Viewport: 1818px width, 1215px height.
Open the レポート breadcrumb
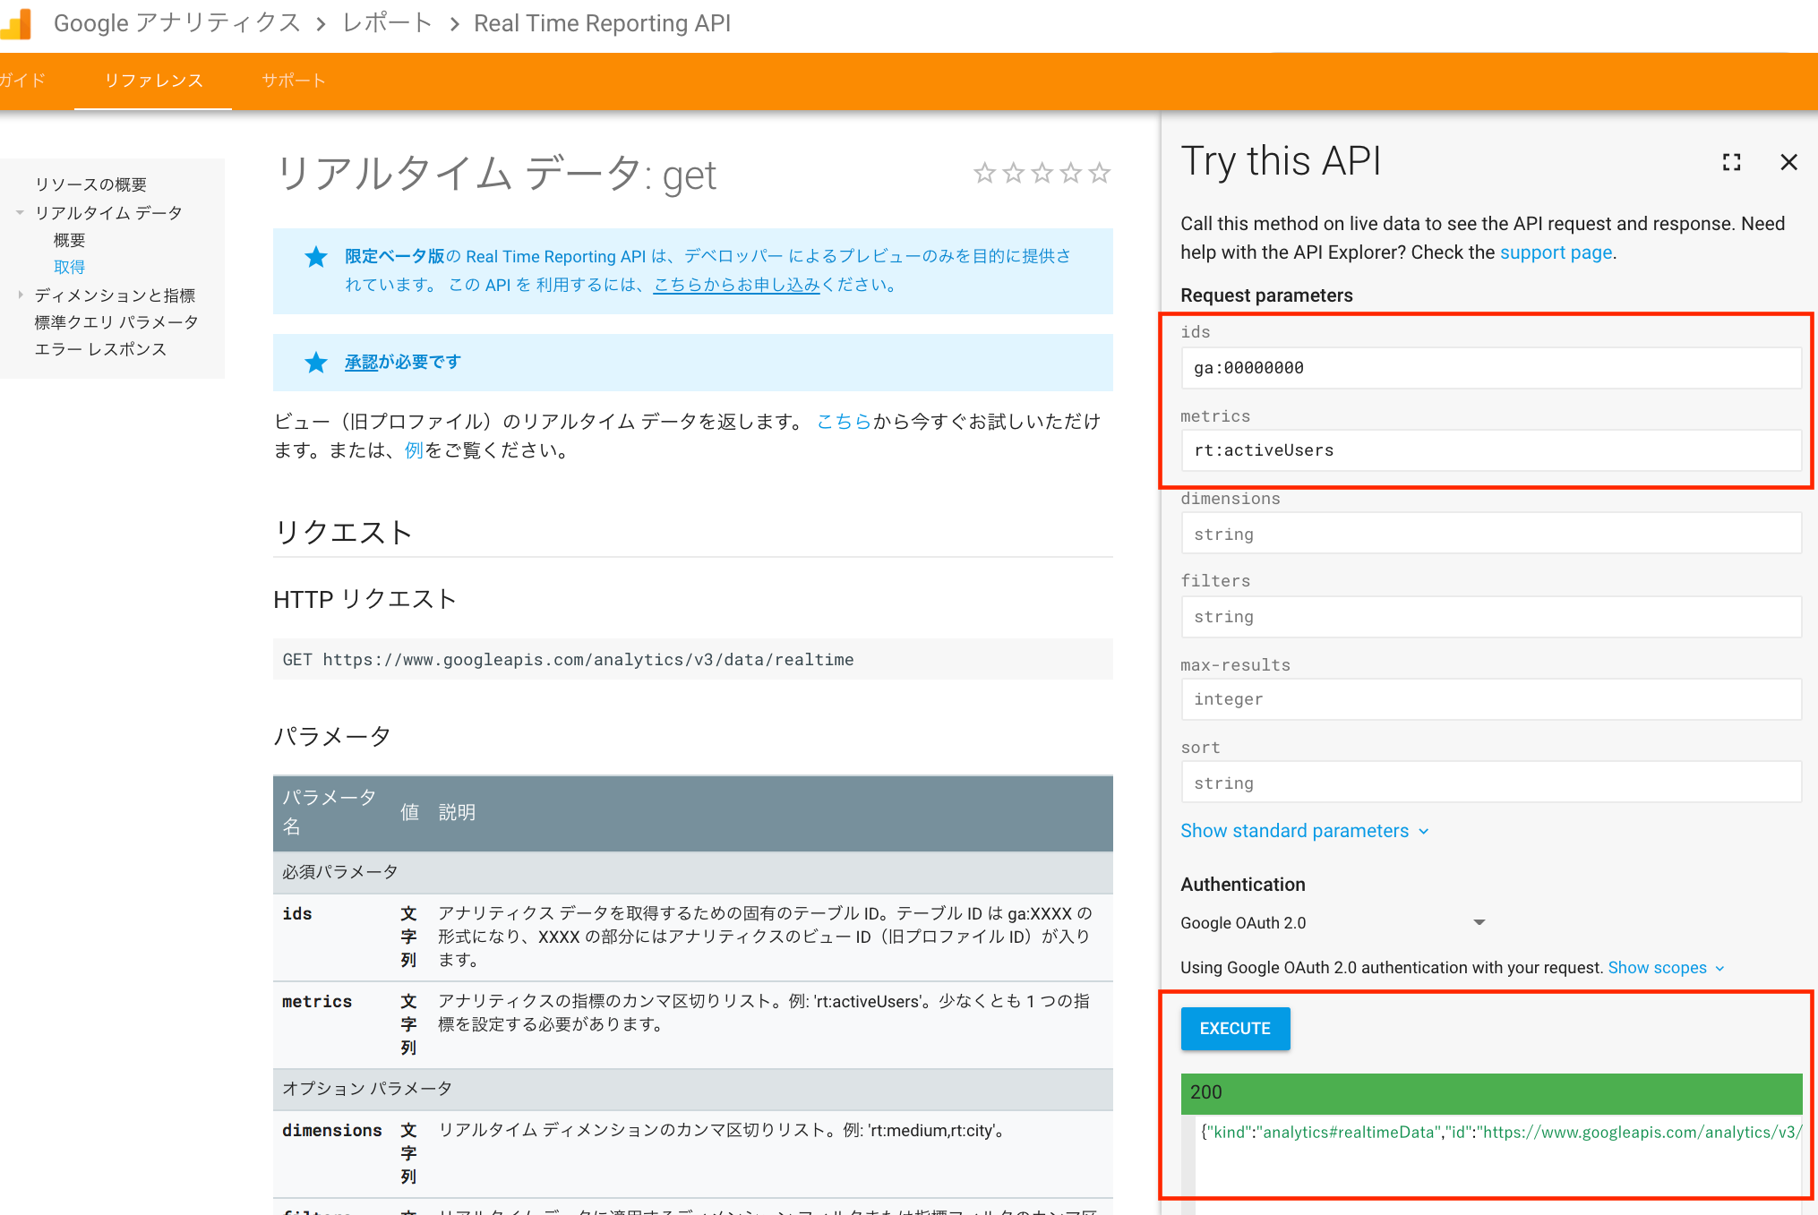pos(387,23)
